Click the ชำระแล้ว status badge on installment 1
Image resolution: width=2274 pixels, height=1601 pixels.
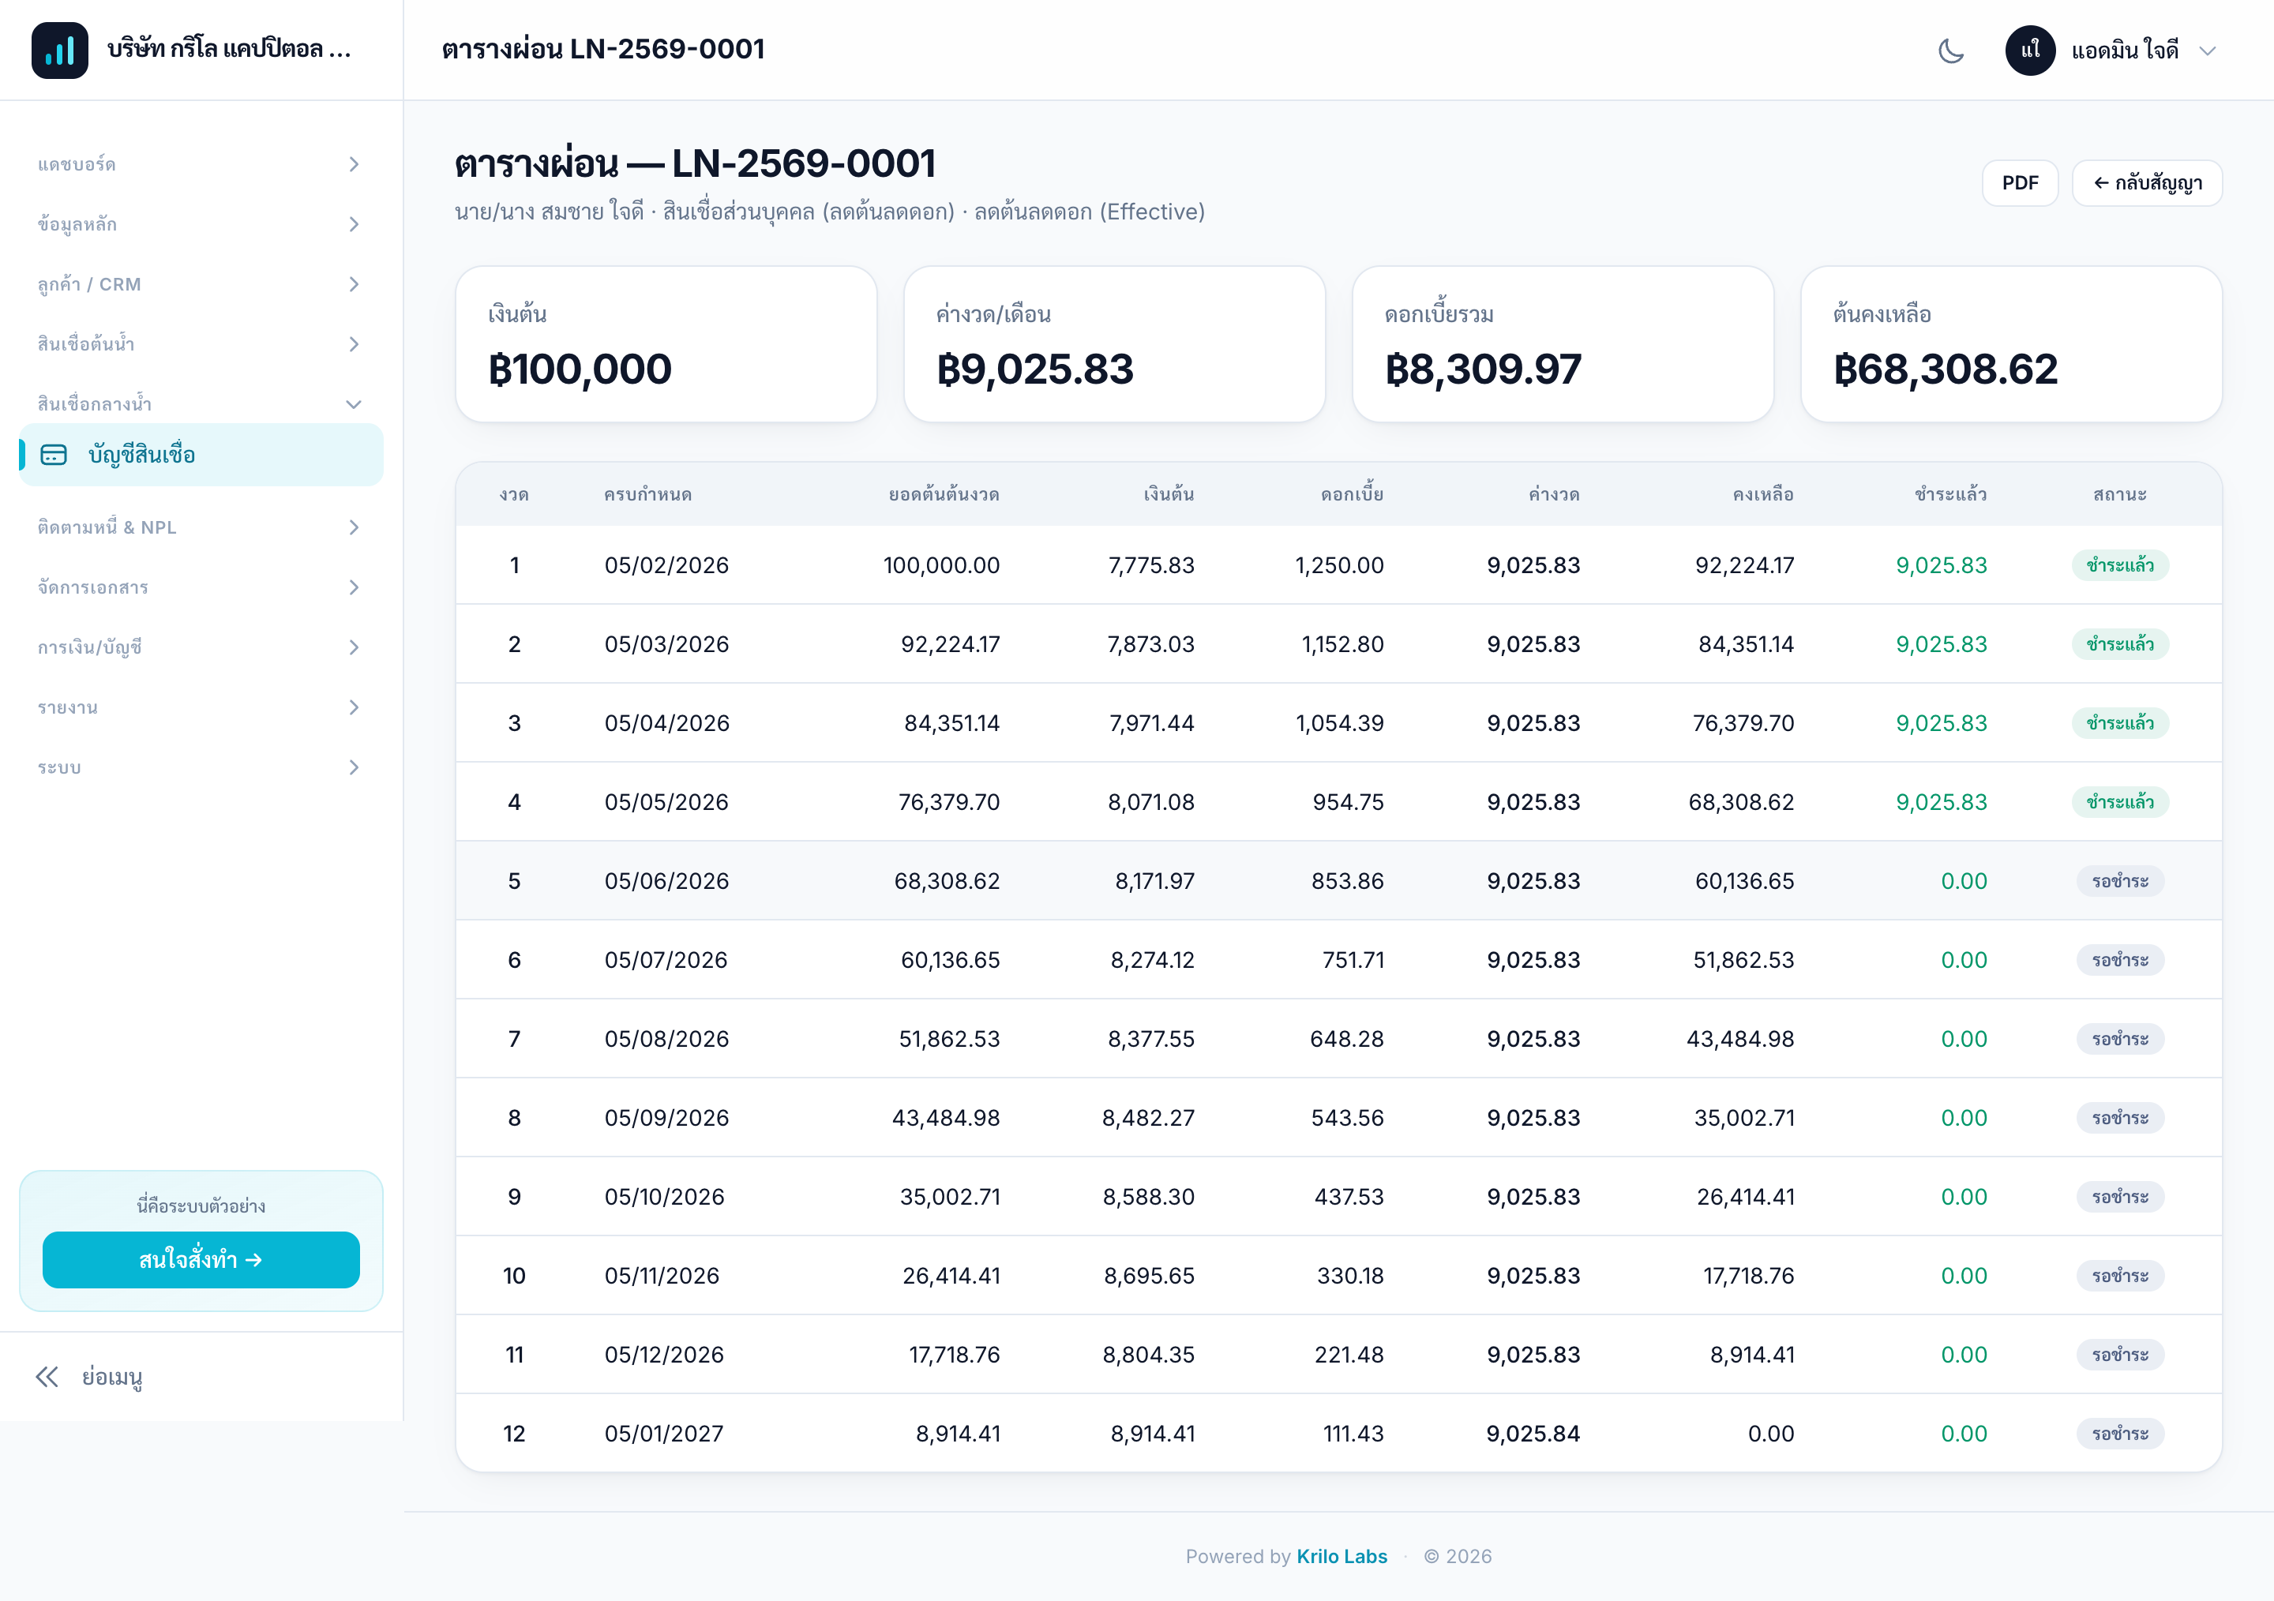pyautogui.click(x=2119, y=565)
